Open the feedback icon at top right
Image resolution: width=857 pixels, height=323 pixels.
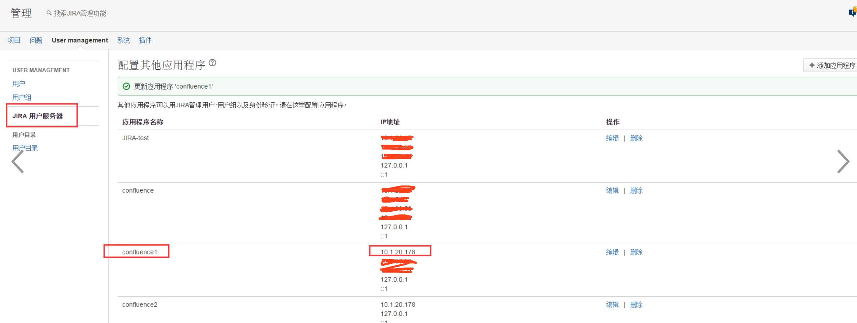tap(853, 12)
